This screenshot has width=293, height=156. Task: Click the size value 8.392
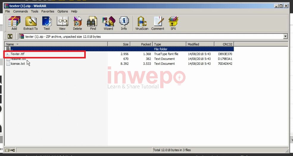point(124,64)
